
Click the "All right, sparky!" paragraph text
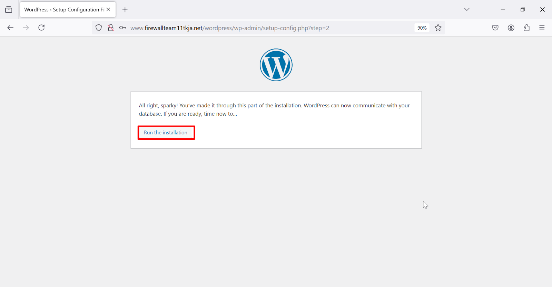[x=274, y=110]
